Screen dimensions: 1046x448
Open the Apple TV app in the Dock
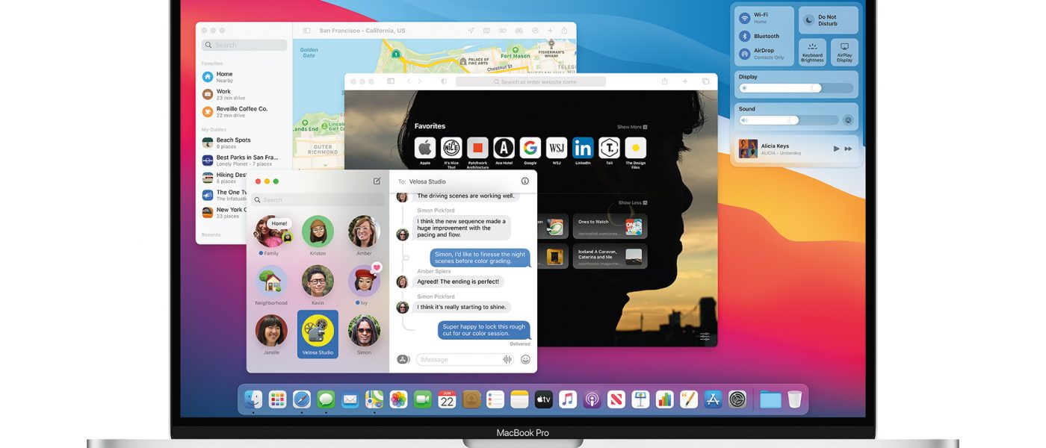[x=543, y=399]
